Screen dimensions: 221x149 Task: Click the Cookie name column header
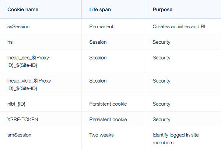(23, 10)
